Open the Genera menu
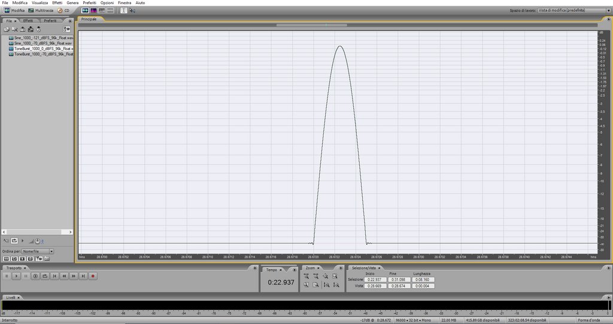Image resolution: width=613 pixels, height=324 pixels. point(72,3)
